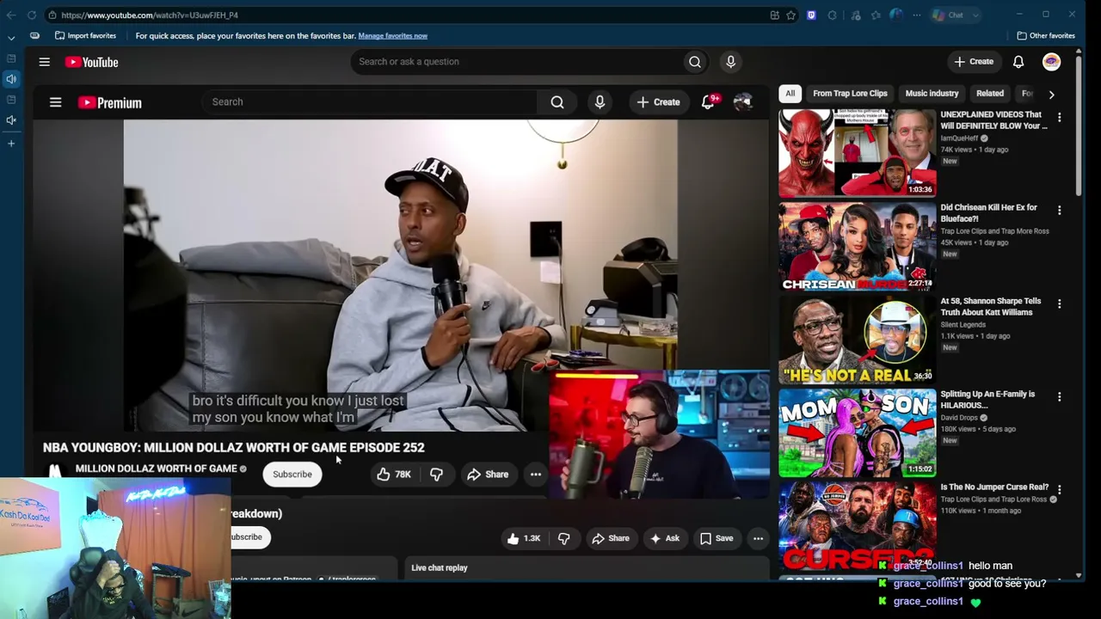Start voice search next to 'Search or ask a question'
Screen dimensions: 1101x619
click(x=730, y=62)
